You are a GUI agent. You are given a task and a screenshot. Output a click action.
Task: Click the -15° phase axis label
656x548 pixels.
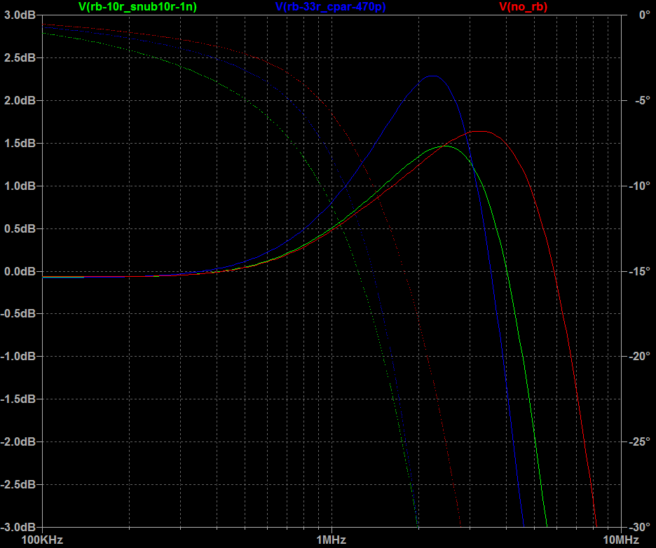639,271
